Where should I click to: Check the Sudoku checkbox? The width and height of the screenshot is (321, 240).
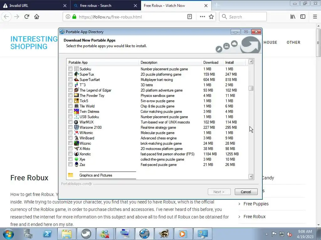71,69
